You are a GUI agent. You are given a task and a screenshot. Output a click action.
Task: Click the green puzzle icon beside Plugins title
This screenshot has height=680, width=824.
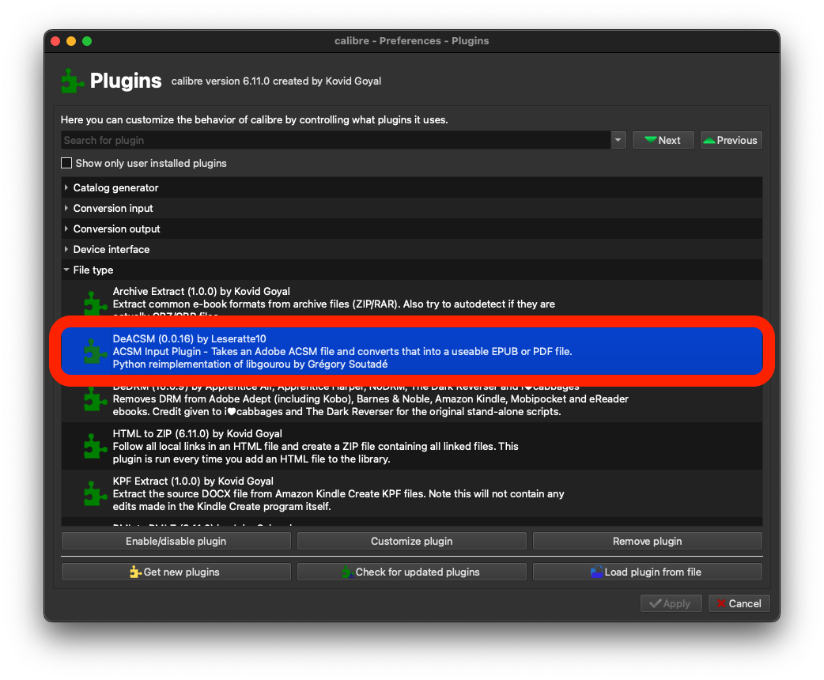(73, 81)
